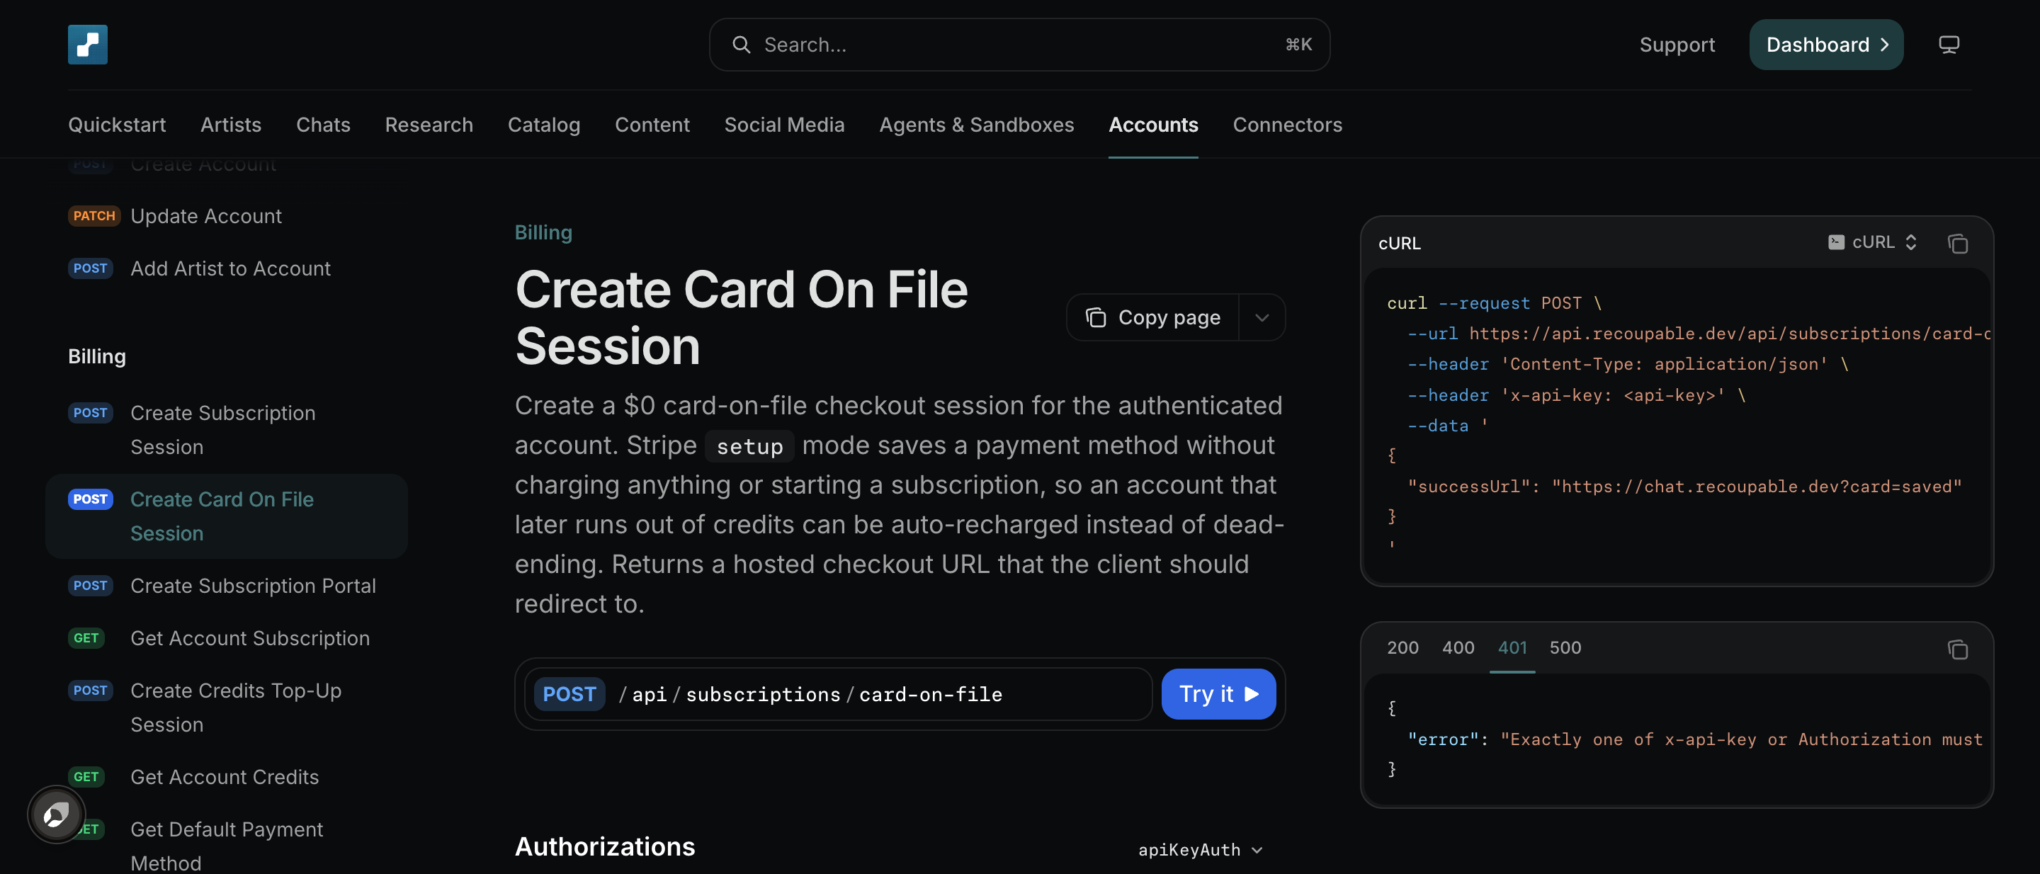Show the 200 response example

pyautogui.click(x=1402, y=647)
